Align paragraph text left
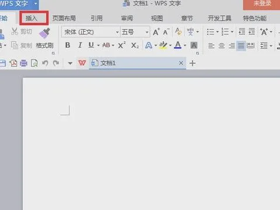 coord(211,46)
